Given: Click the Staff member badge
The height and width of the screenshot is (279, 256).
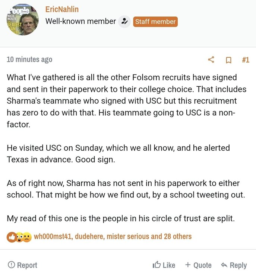Looking at the screenshot, I should 155,22.
